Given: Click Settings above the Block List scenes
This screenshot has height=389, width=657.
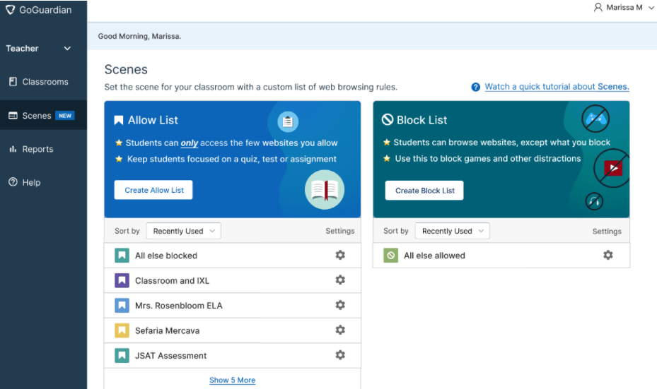Looking at the screenshot, I should click(607, 232).
